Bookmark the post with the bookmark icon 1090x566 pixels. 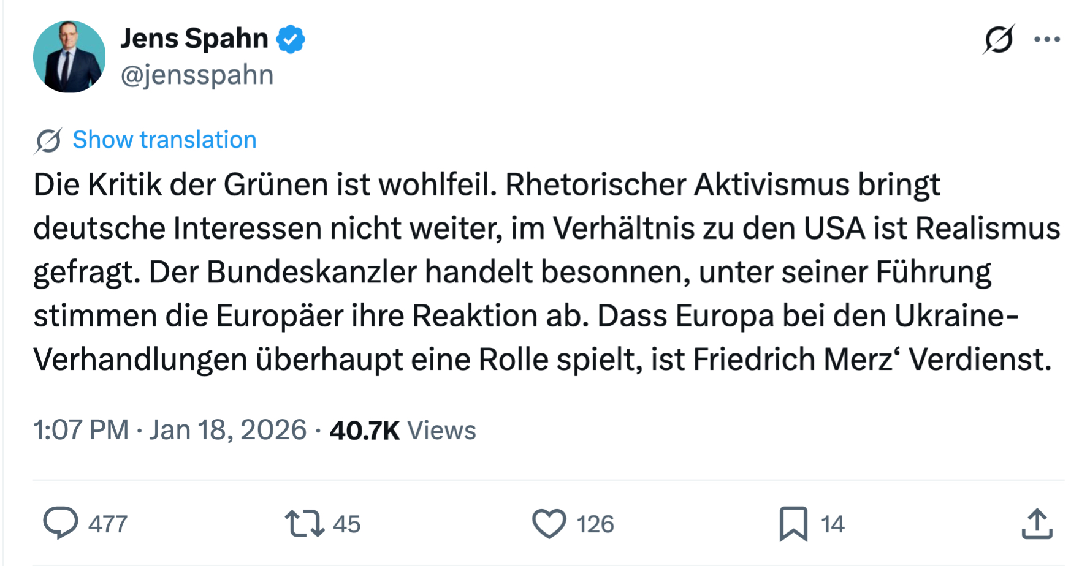pos(793,524)
